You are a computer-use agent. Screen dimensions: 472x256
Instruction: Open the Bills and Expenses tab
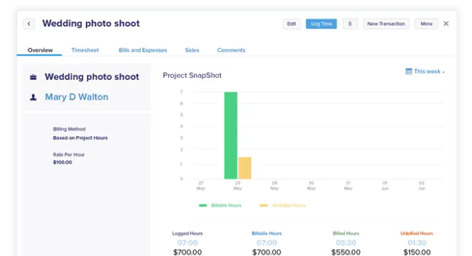tap(143, 50)
